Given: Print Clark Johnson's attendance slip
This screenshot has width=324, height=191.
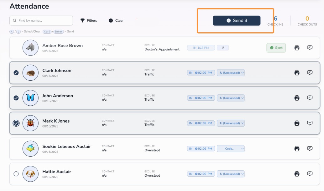Looking at the screenshot, I should (x=297, y=73).
